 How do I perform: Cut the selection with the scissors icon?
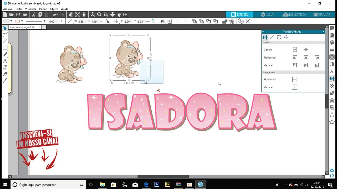(x=33, y=15)
